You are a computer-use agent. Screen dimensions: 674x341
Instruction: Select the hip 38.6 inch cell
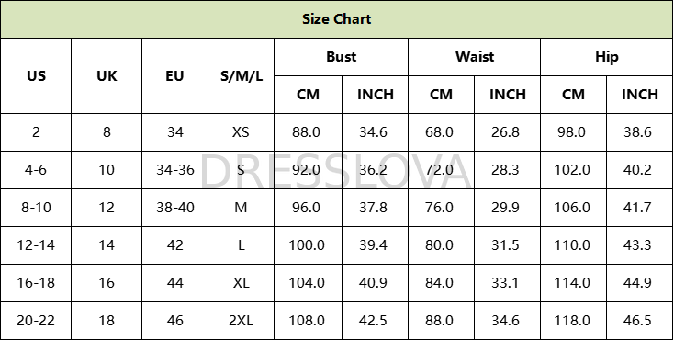[x=640, y=132]
